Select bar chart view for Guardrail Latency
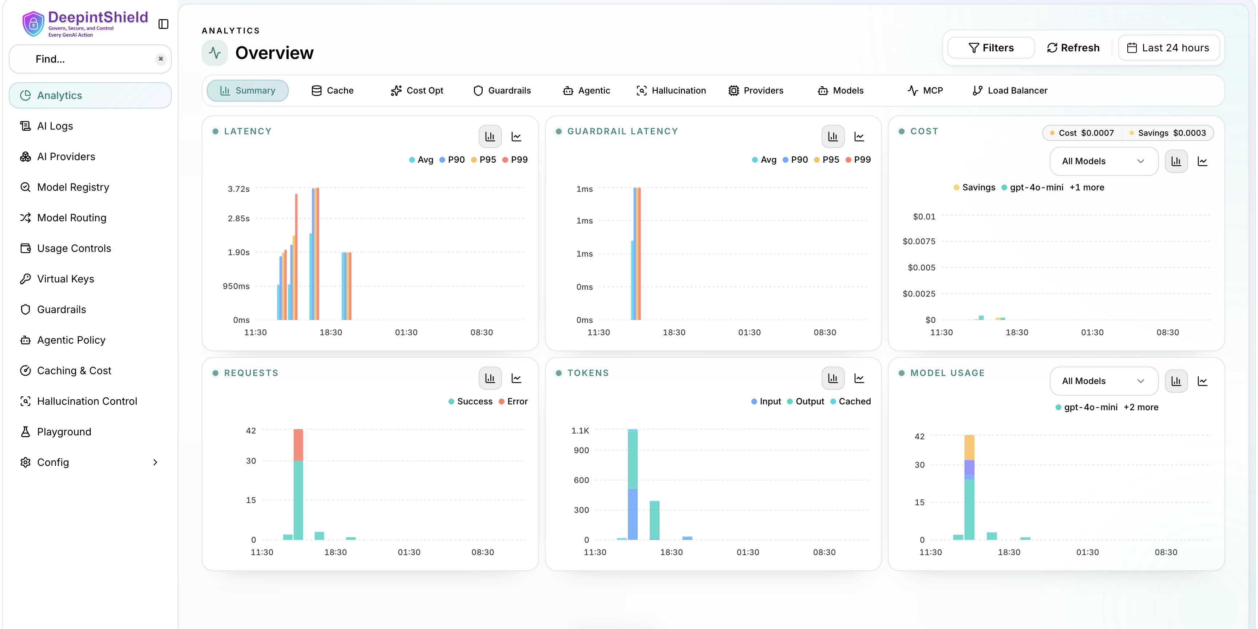 833,137
